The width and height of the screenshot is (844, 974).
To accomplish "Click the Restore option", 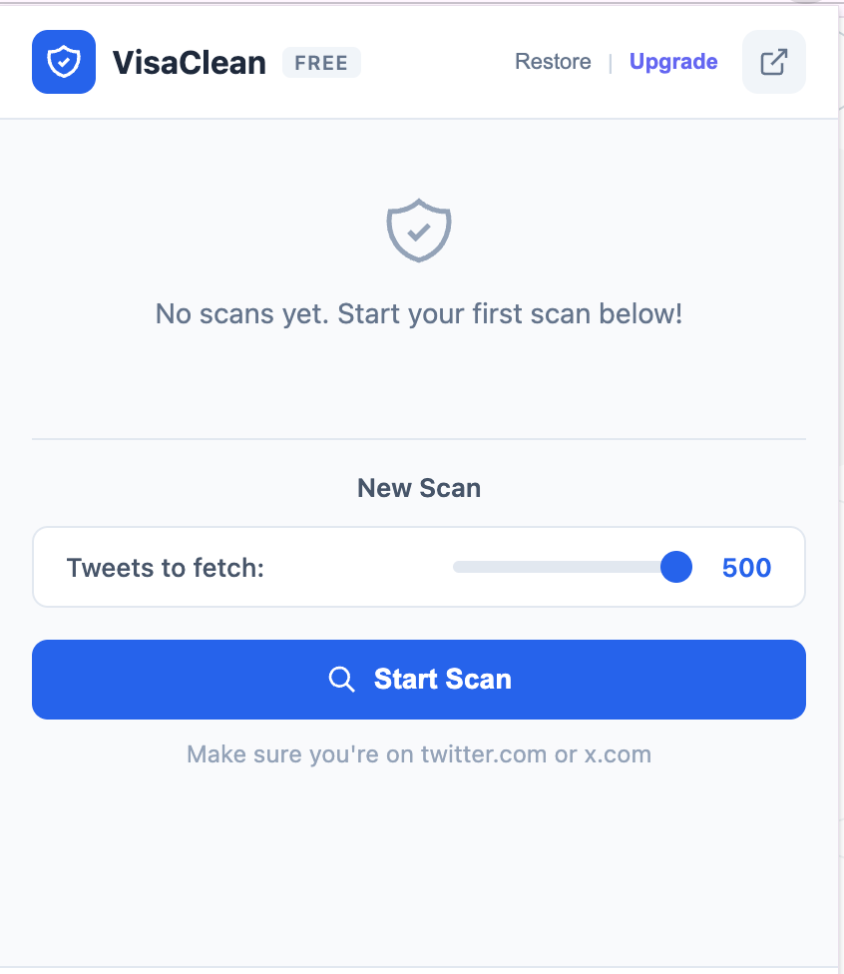I will [x=553, y=62].
